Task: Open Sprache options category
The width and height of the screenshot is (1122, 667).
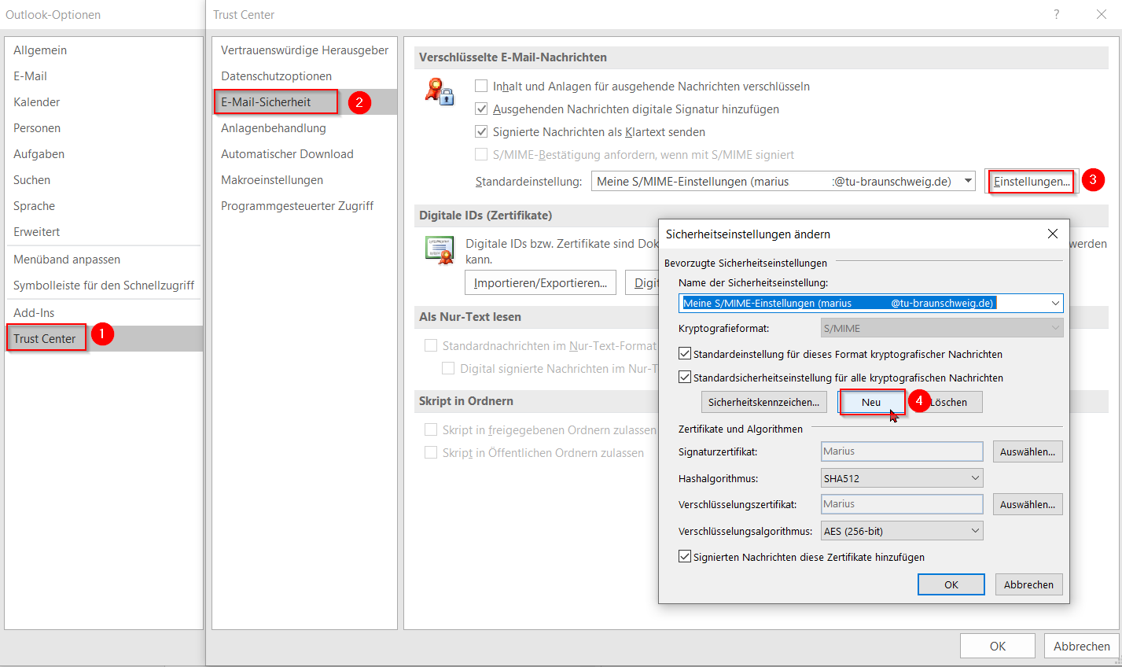Action: tap(104, 206)
